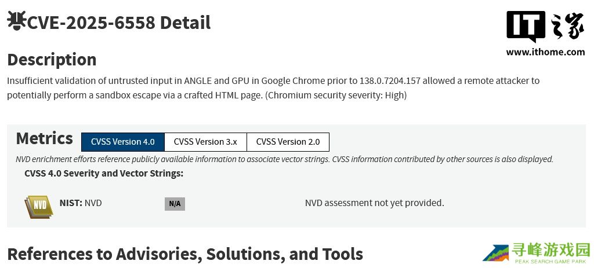
Task: Click the version number 138.0.7204.157 in the description
Action: click(x=400, y=80)
